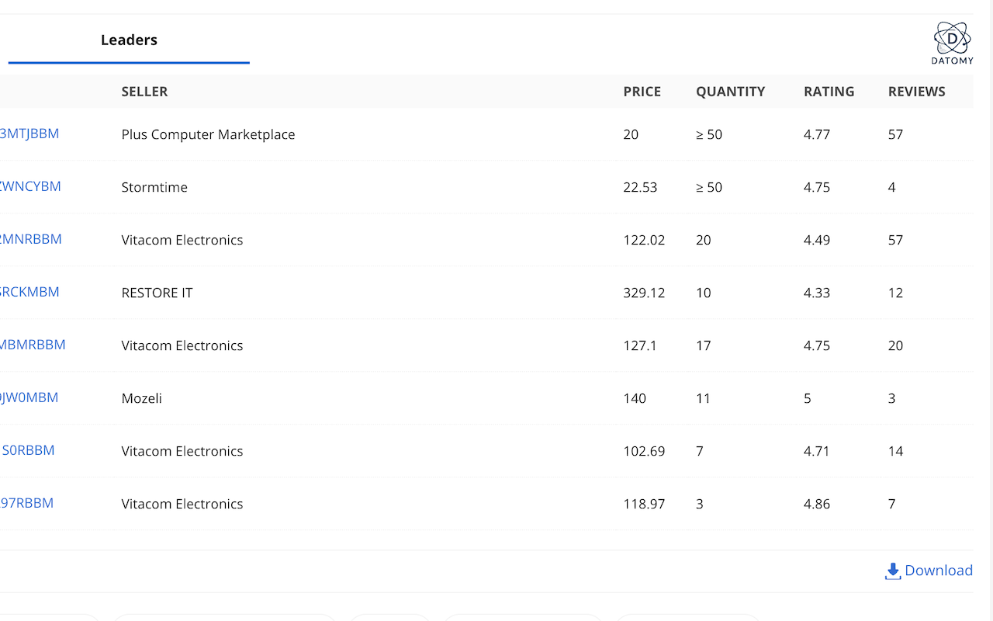Select the Stormtime seller cell
The height and width of the screenshot is (621, 993).
tap(154, 187)
